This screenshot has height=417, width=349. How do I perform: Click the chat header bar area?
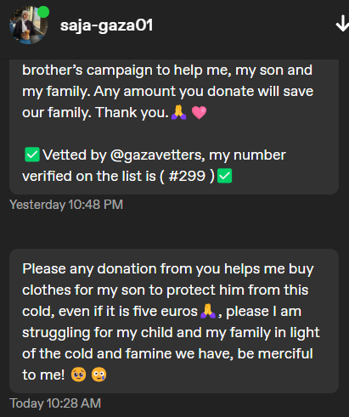[x=174, y=28]
